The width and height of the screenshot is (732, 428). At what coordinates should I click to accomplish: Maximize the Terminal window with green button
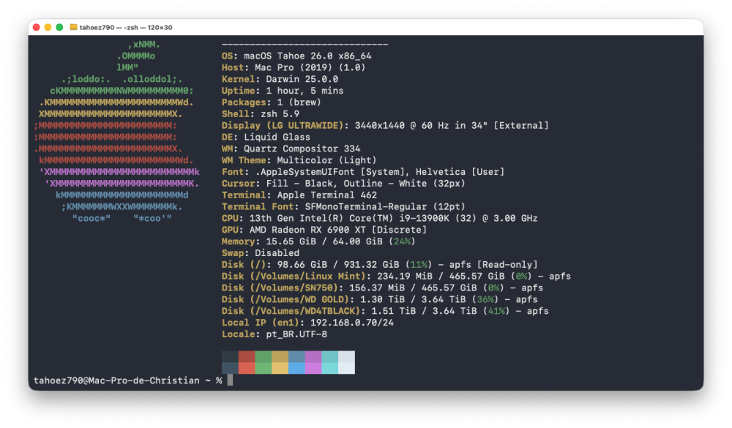[x=59, y=27]
